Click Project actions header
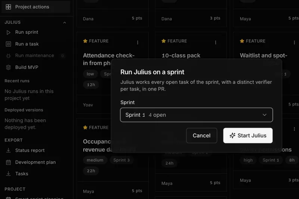This screenshot has height=199, width=299. (36, 7)
